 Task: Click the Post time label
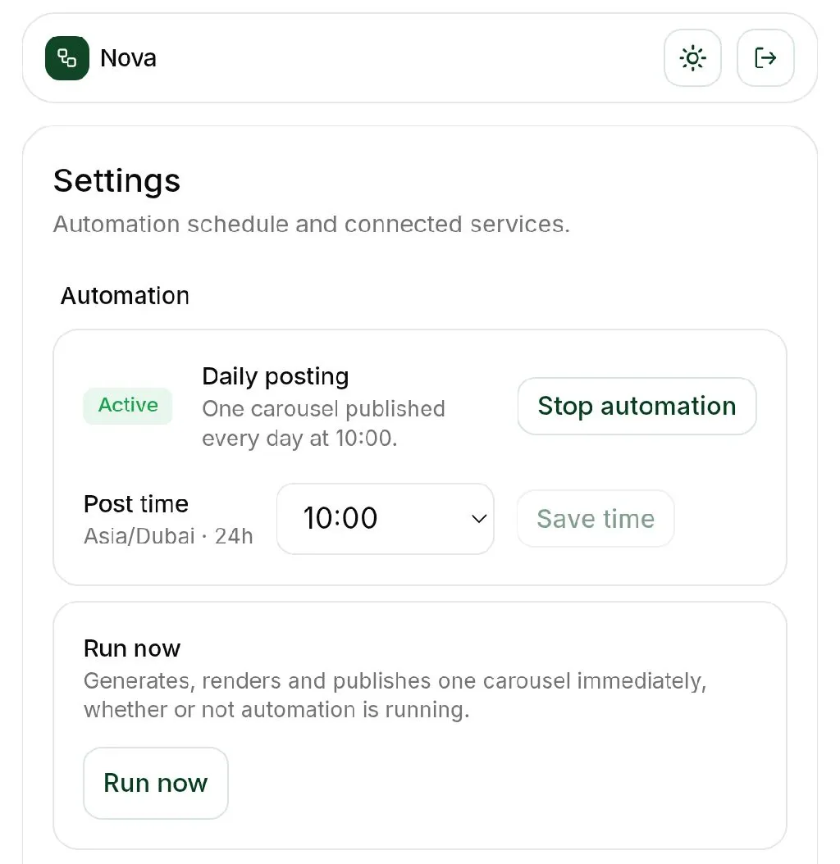click(135, 503)
